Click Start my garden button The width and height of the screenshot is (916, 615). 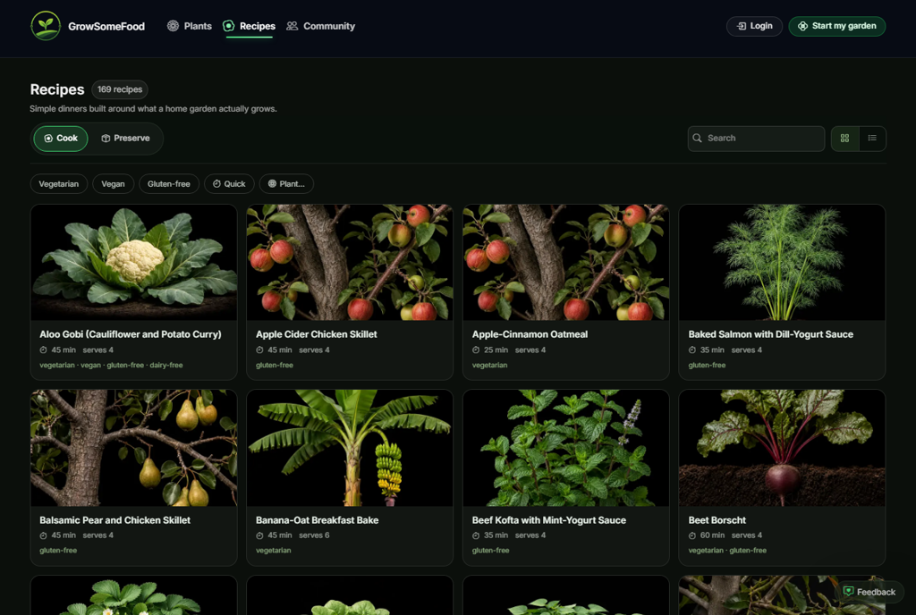(x=837, y=26)
